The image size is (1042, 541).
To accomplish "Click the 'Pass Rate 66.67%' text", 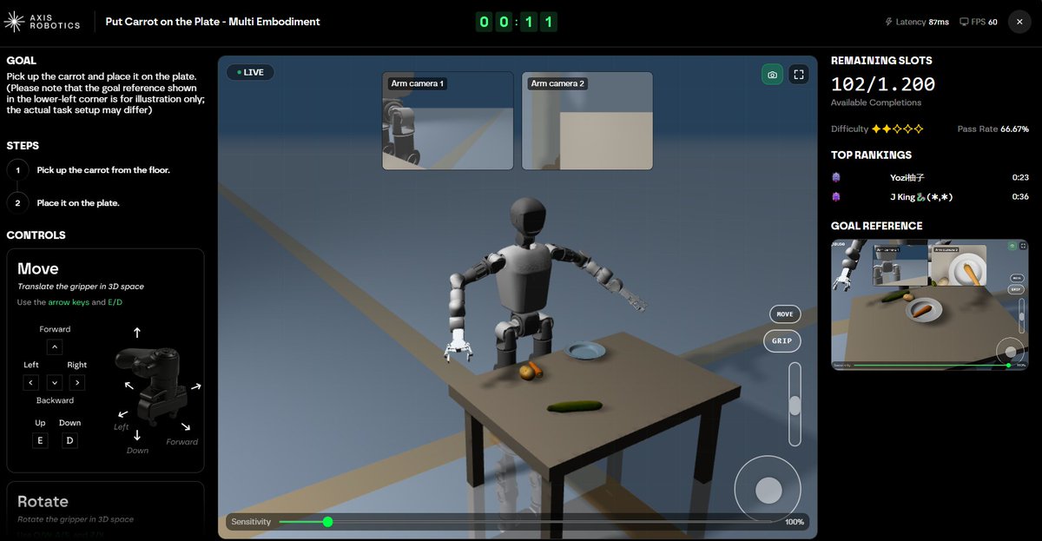I will pos(993,129).
